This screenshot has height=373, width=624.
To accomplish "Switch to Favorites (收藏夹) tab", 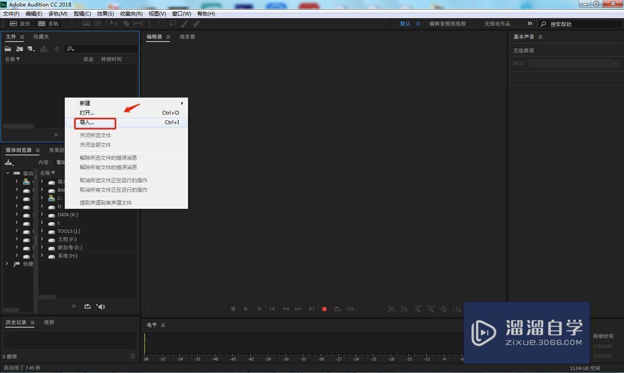I will pyautogui.click(x=41, y=37).
